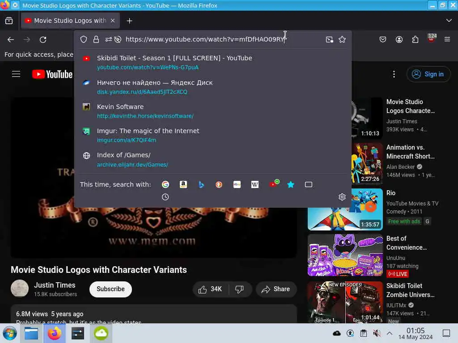Open Skibidi Toilet Zombie Universe video title
458x343 pixels.
[x=411, y=290]
